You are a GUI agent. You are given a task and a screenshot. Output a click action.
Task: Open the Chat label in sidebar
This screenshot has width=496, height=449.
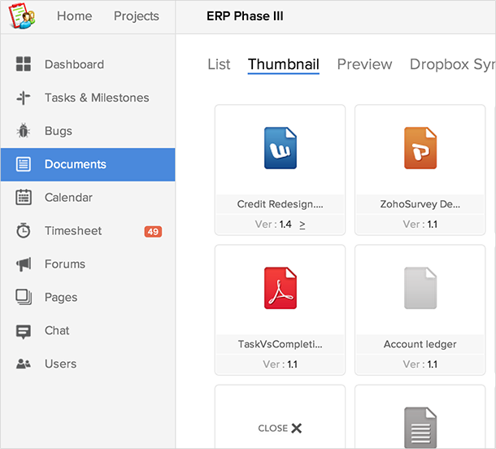point(57,330)
